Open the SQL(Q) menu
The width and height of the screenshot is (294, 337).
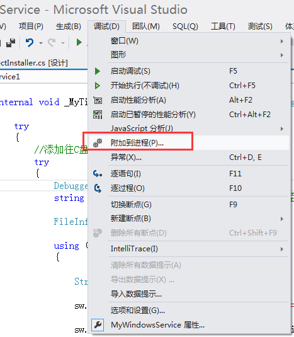tap(185, 26)
